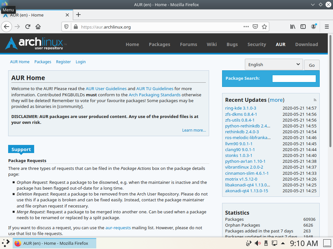The height and width of the screenshot is (249, 333).
Task: Open the Register link
Action: coord(63,62)
